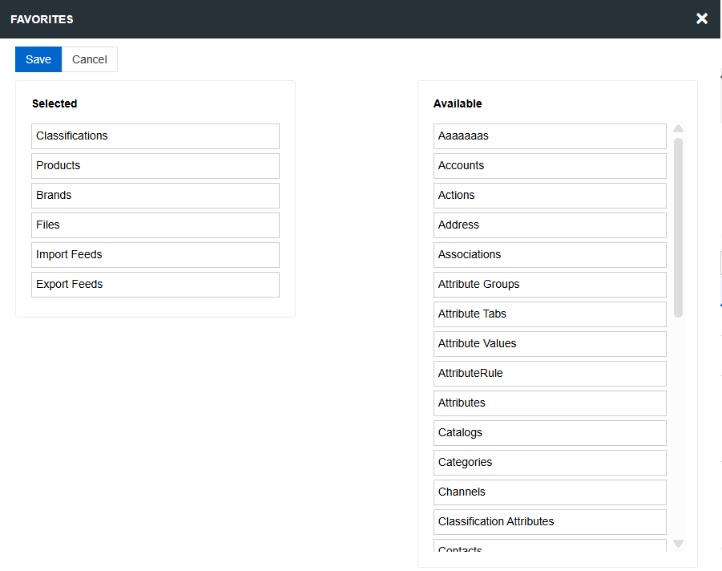
Task: Select Files under Selected
Action: click(x=155, y=225)
